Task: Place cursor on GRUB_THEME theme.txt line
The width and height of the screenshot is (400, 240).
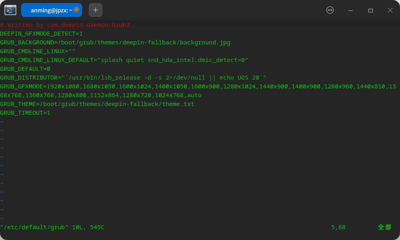Action: pos(97,104)
